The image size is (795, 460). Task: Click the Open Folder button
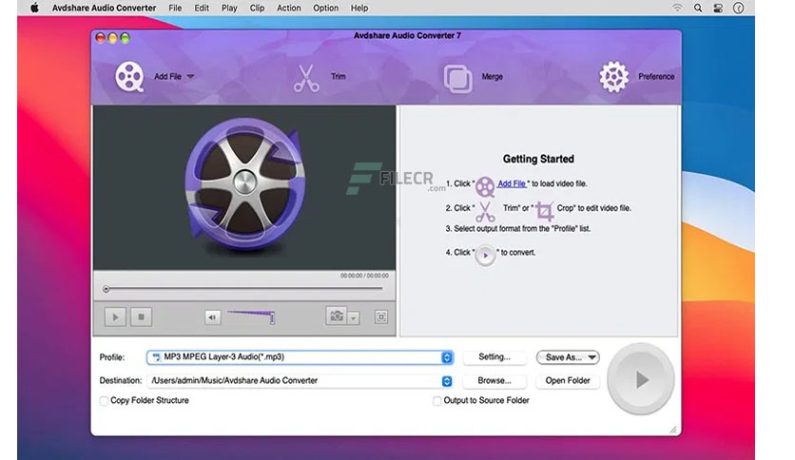pos(568,380)
